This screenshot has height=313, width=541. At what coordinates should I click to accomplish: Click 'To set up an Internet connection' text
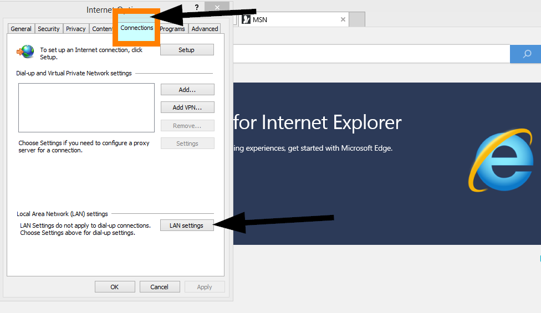pyautogui.click(x=91, y=53)
